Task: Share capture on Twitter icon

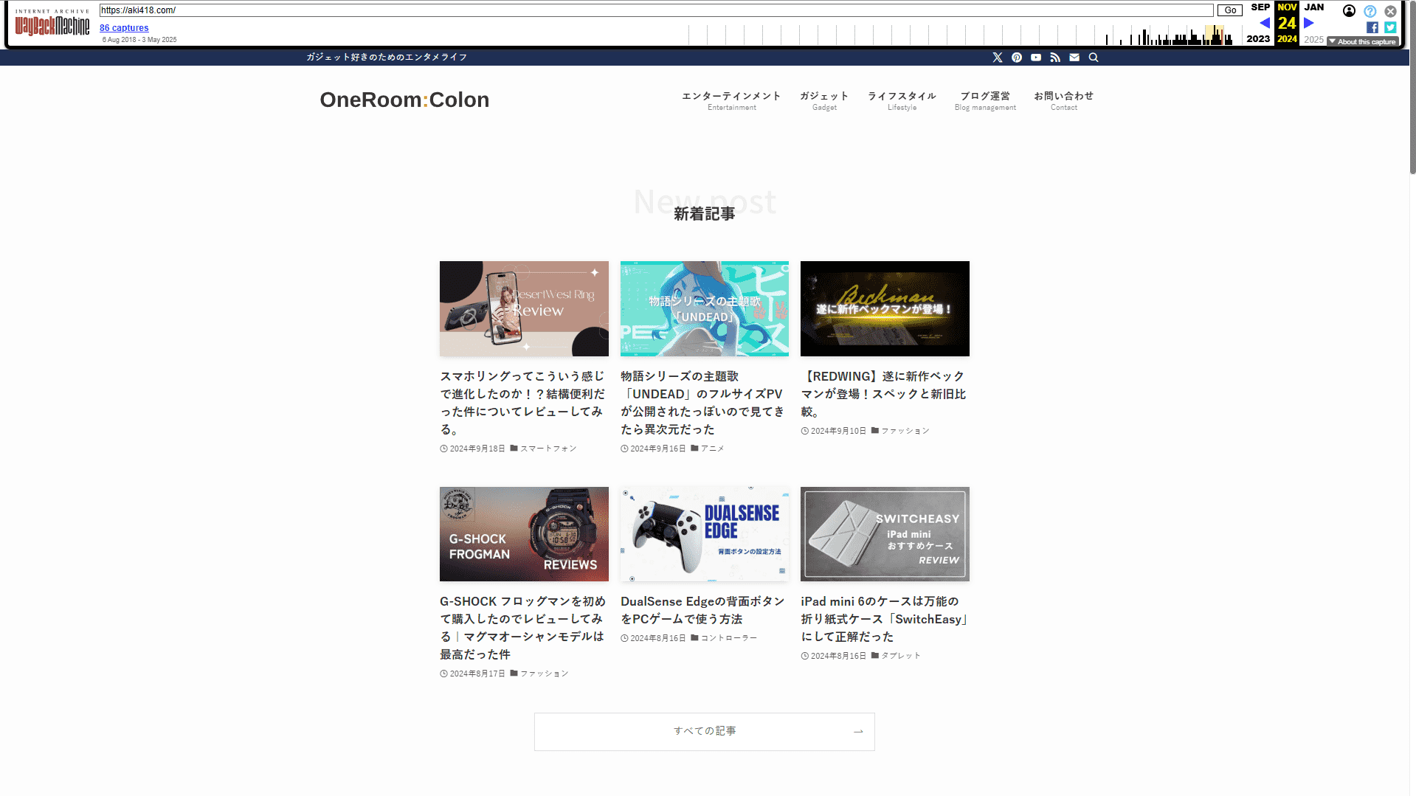Action: (1390, 27)
